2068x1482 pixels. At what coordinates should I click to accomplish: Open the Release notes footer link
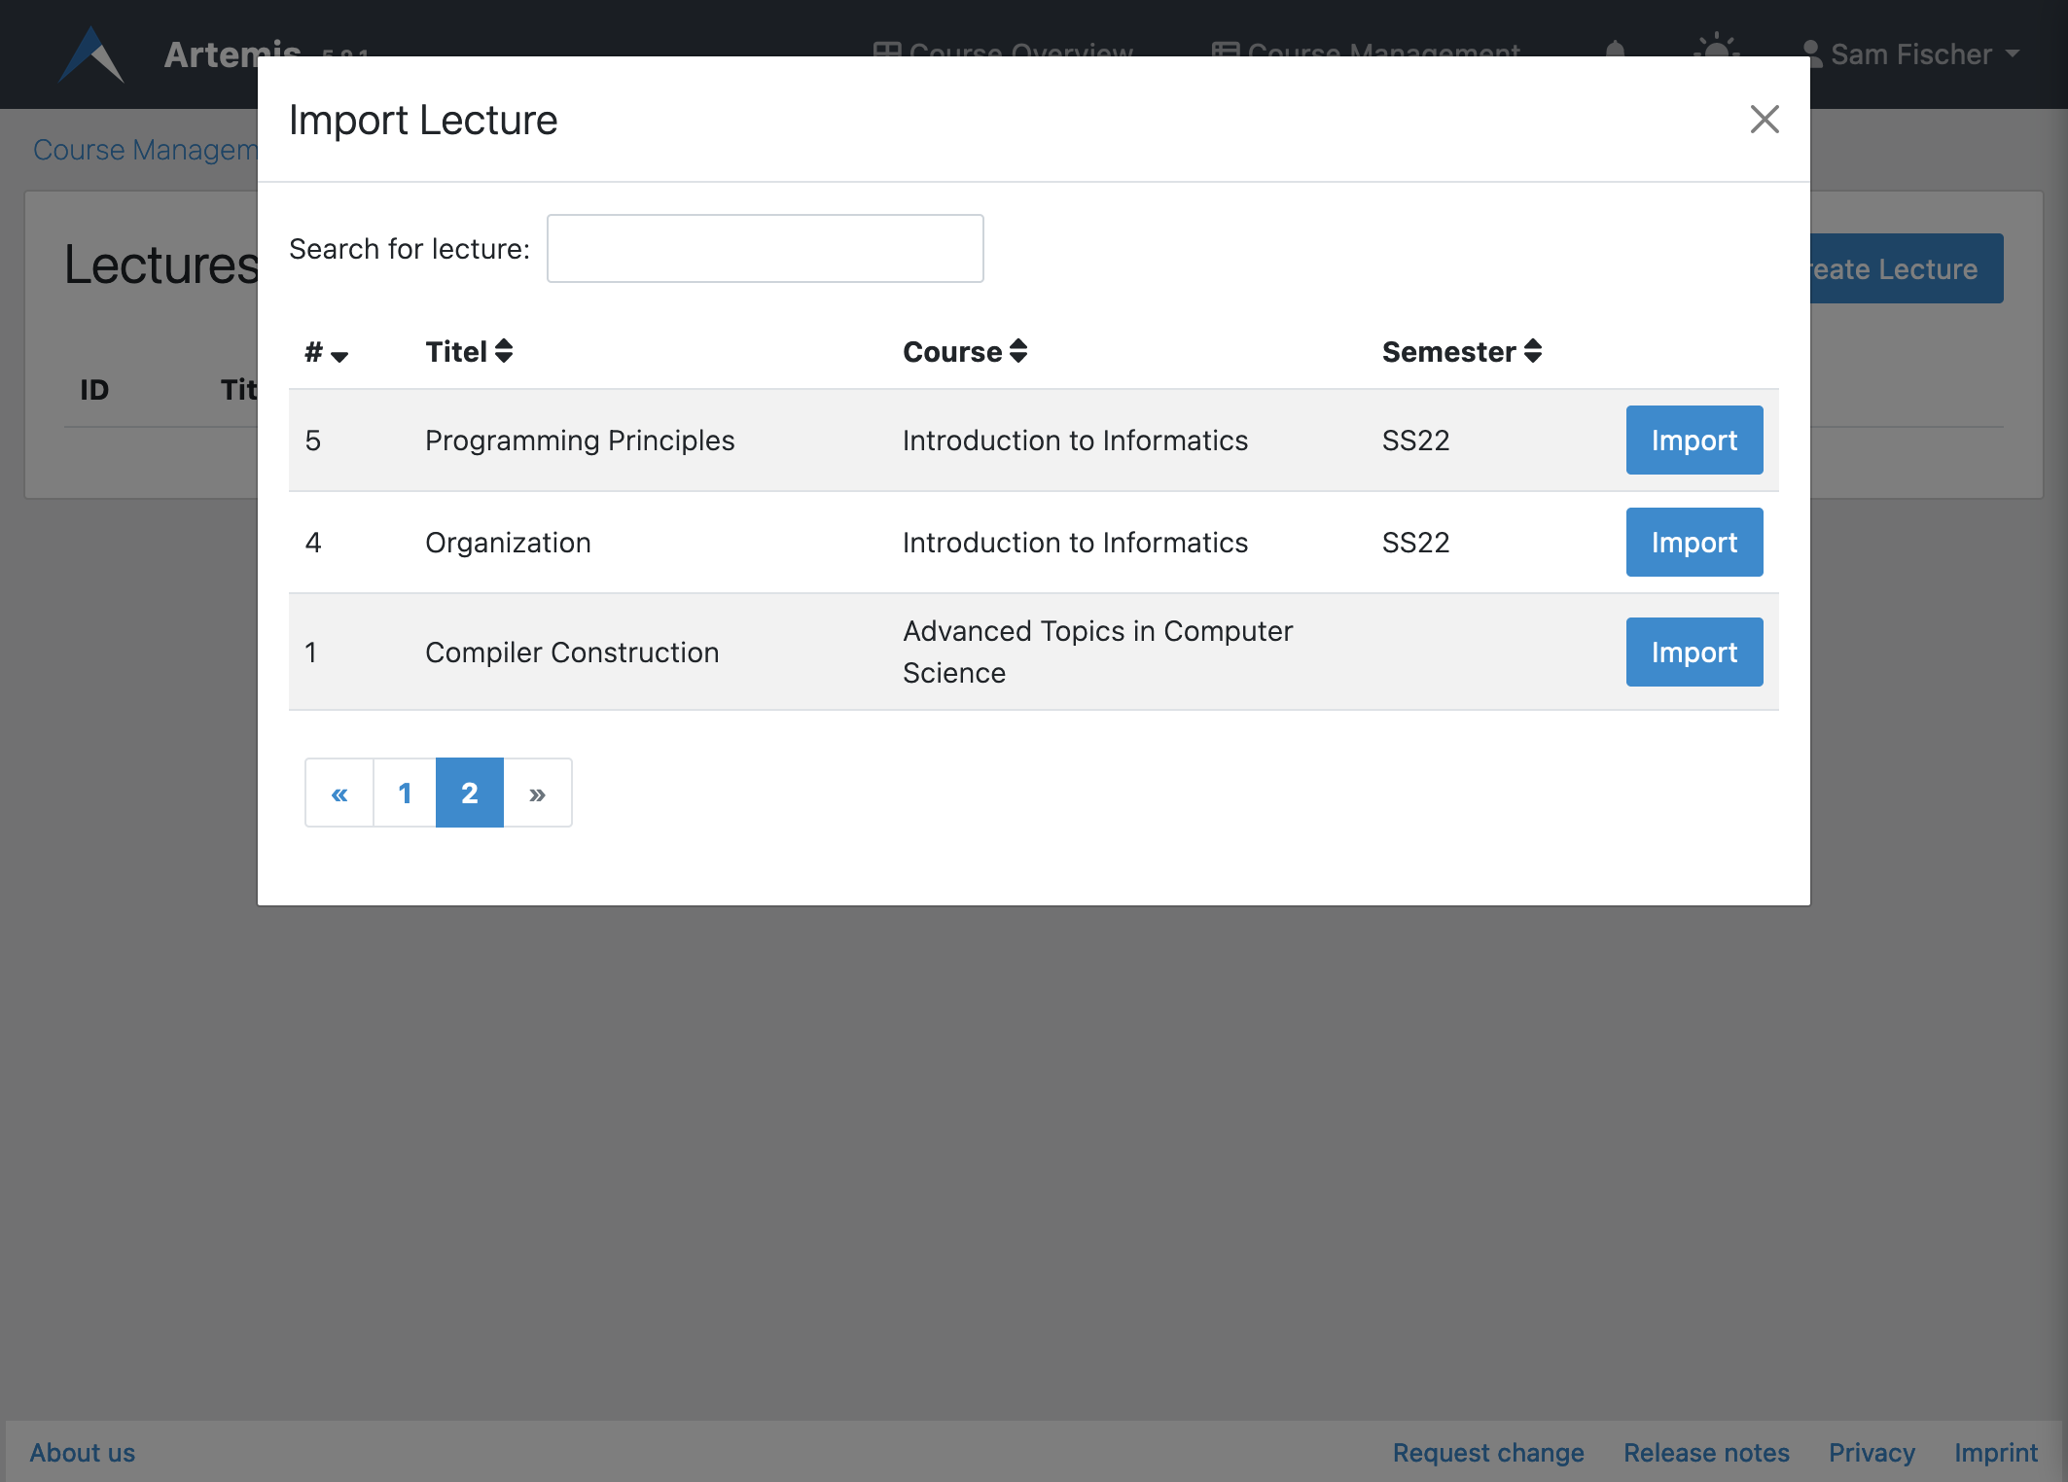1705,1453
